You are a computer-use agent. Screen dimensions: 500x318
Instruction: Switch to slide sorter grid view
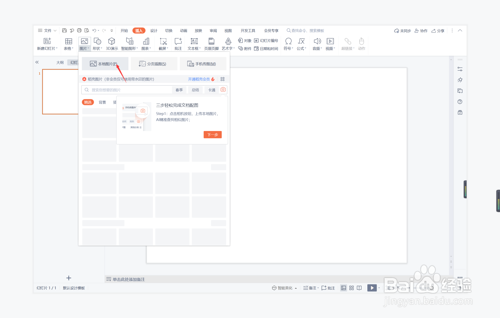[x=351, y=288]
